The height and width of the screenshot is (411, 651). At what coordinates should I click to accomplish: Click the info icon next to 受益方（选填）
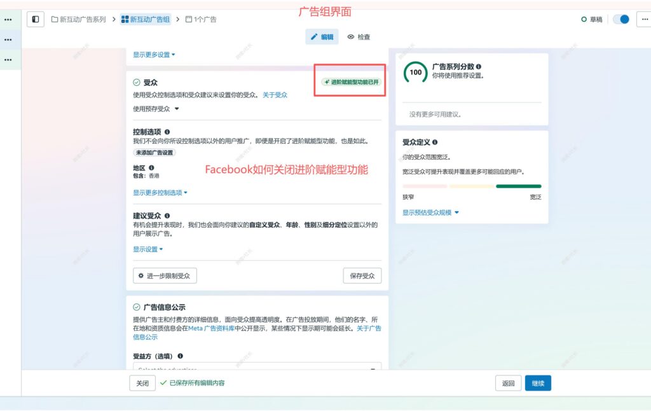[x=180, y=356]
